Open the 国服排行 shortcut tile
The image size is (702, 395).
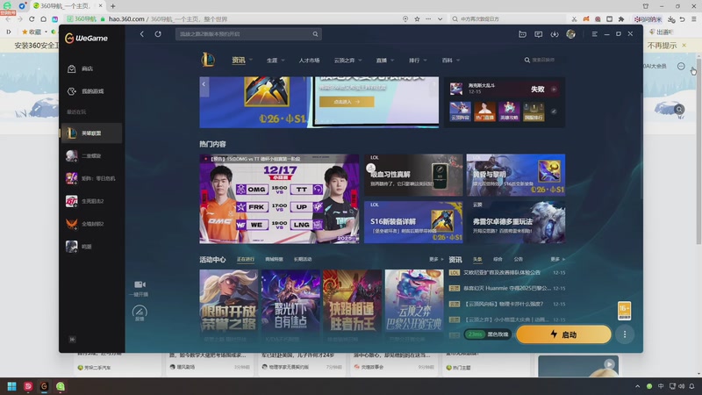point(534,111)
